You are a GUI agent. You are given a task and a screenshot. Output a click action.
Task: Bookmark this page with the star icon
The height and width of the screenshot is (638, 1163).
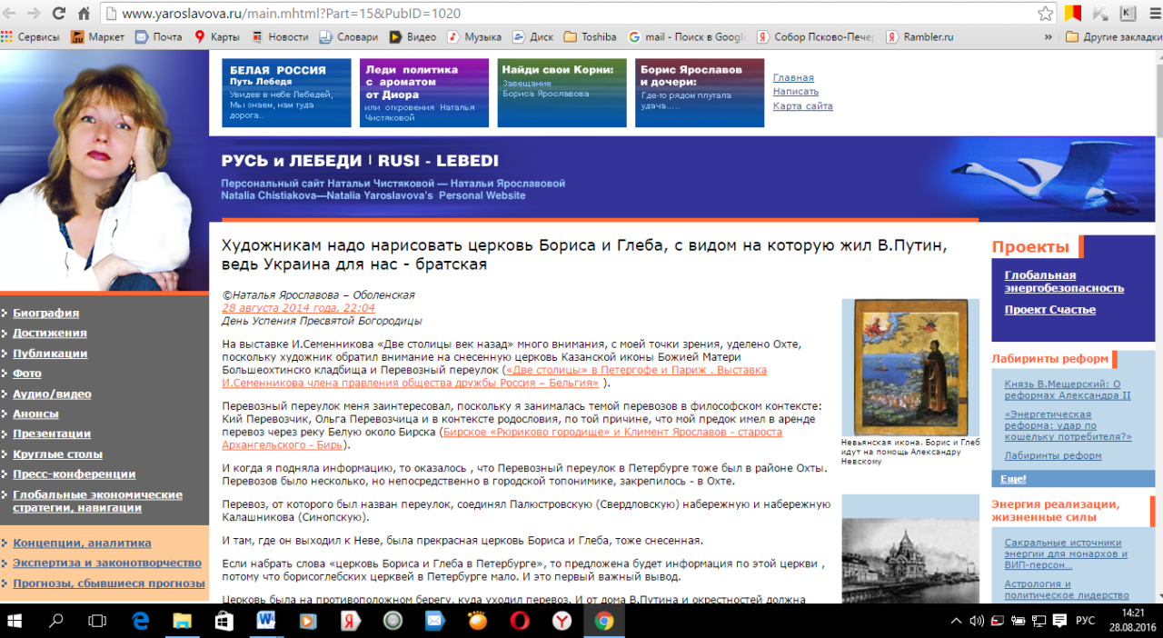coord(1046,14)
